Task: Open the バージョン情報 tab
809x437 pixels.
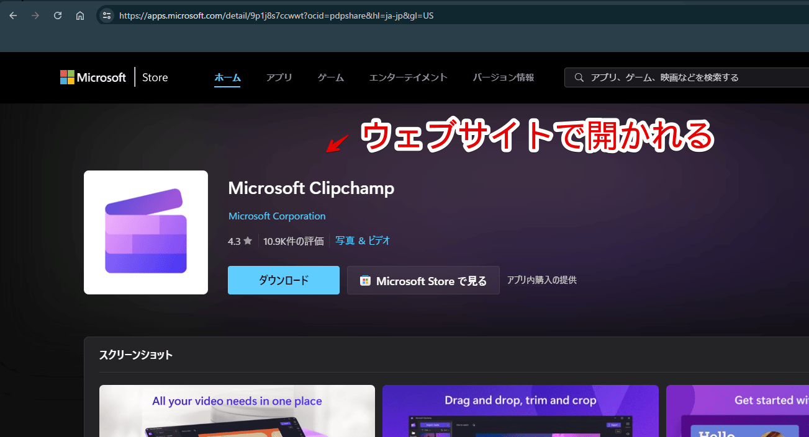Action: tap(504, 77)
